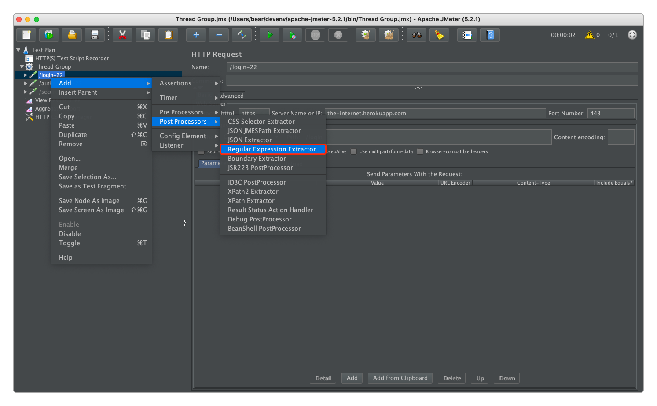Click the Open file folder icon
Image resolution: width=657 pixels, height=406 pixels.
pyautogui.click(x=72, y=35)
